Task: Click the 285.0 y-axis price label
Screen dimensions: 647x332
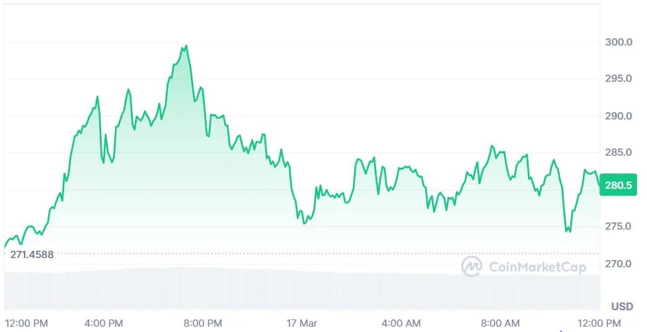Action: [619, 152]
